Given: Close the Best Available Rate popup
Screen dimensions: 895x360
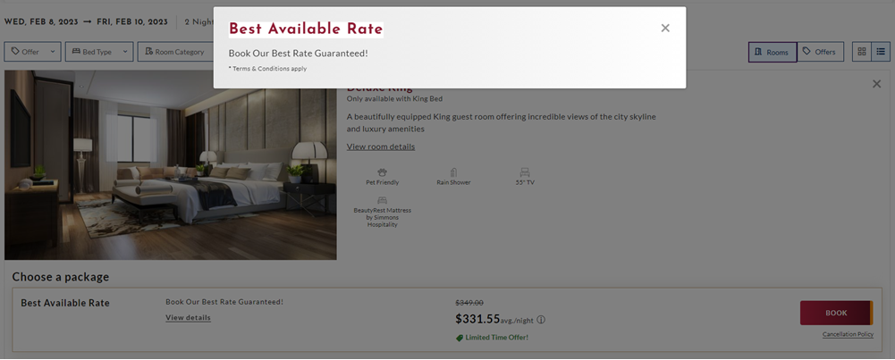Looking at the screenshot, I should (x=665, y=28).
